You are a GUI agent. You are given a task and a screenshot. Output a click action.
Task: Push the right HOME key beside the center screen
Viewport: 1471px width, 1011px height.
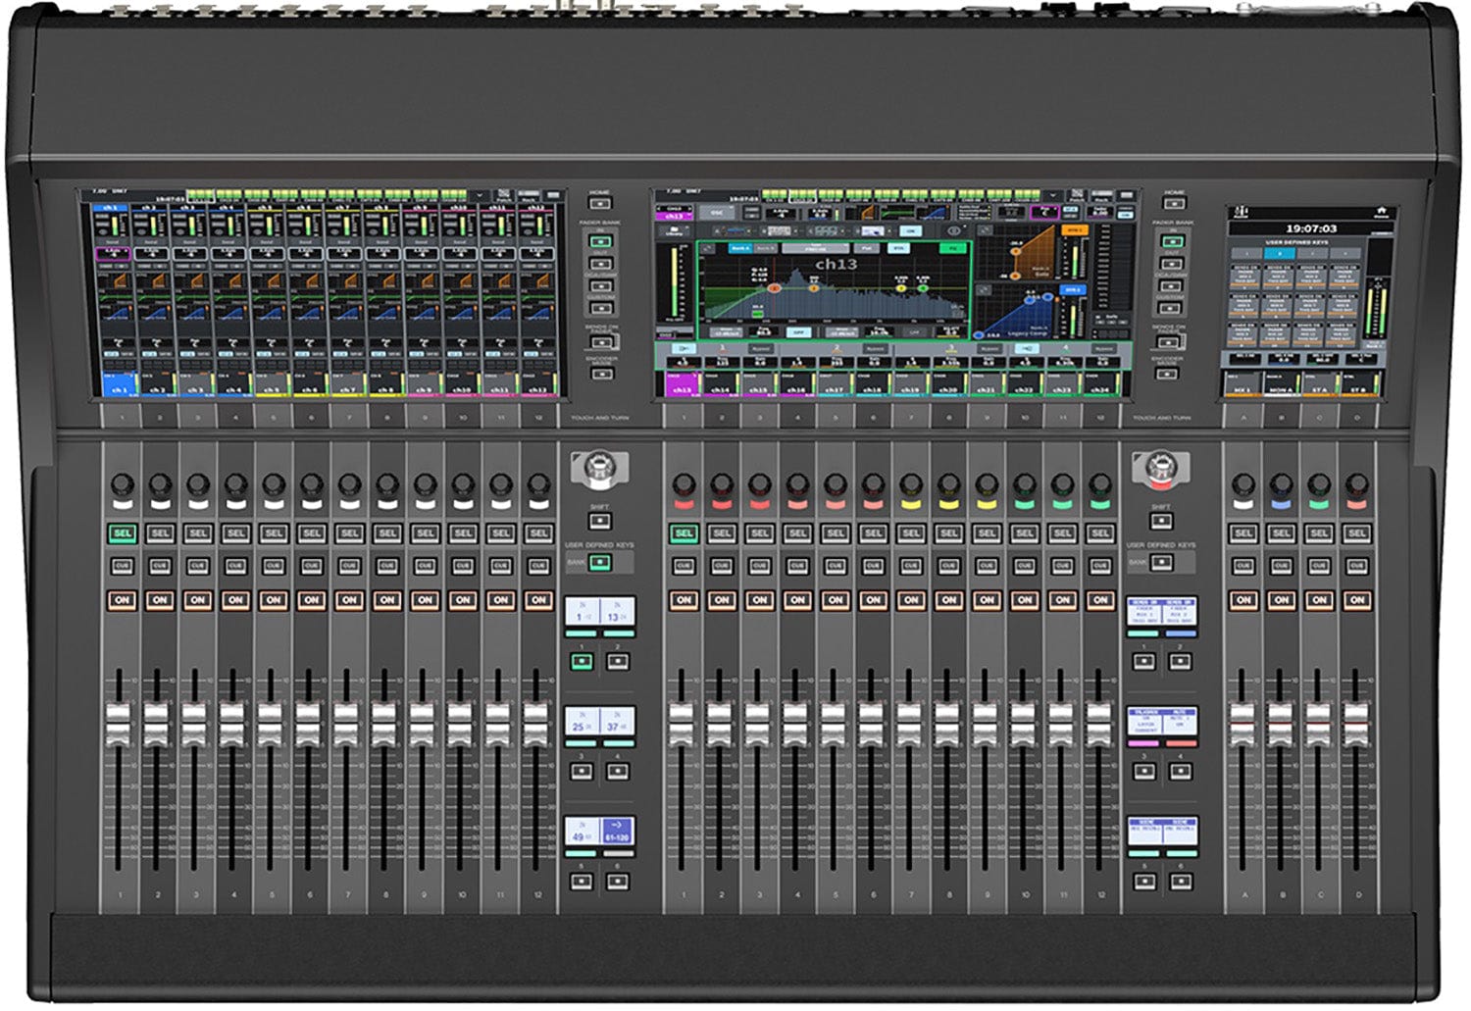click(1174, 203)
